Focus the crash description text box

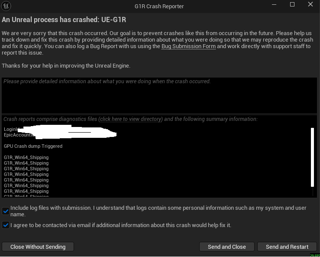[159, 95]
